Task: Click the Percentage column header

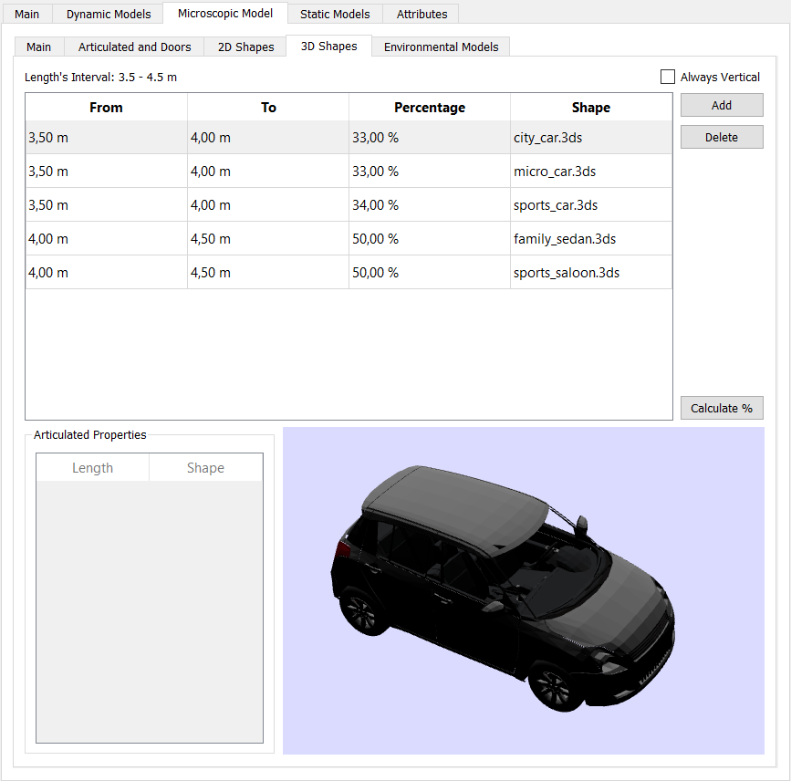Action: (429, 107)
